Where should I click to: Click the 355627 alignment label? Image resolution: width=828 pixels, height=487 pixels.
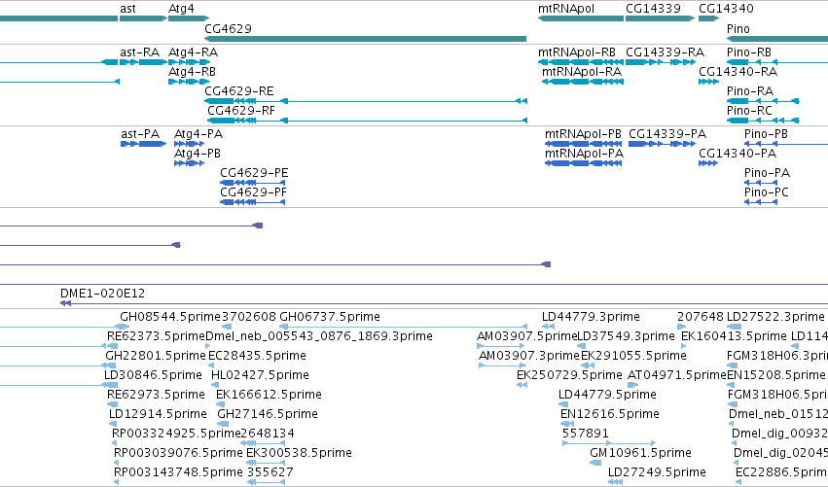pyautogui.click(x=270, y=472)
